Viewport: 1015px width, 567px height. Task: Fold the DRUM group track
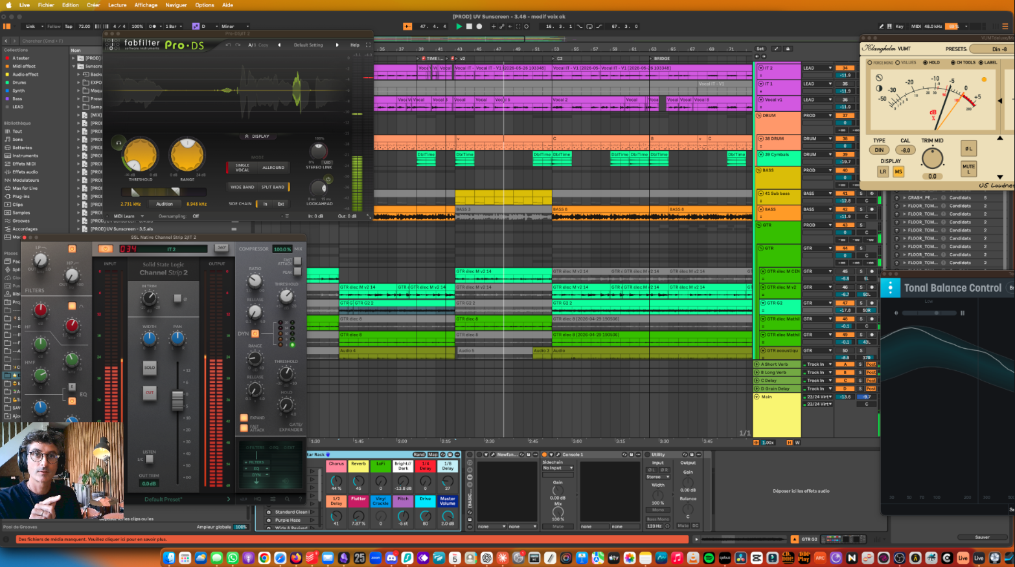760,116
